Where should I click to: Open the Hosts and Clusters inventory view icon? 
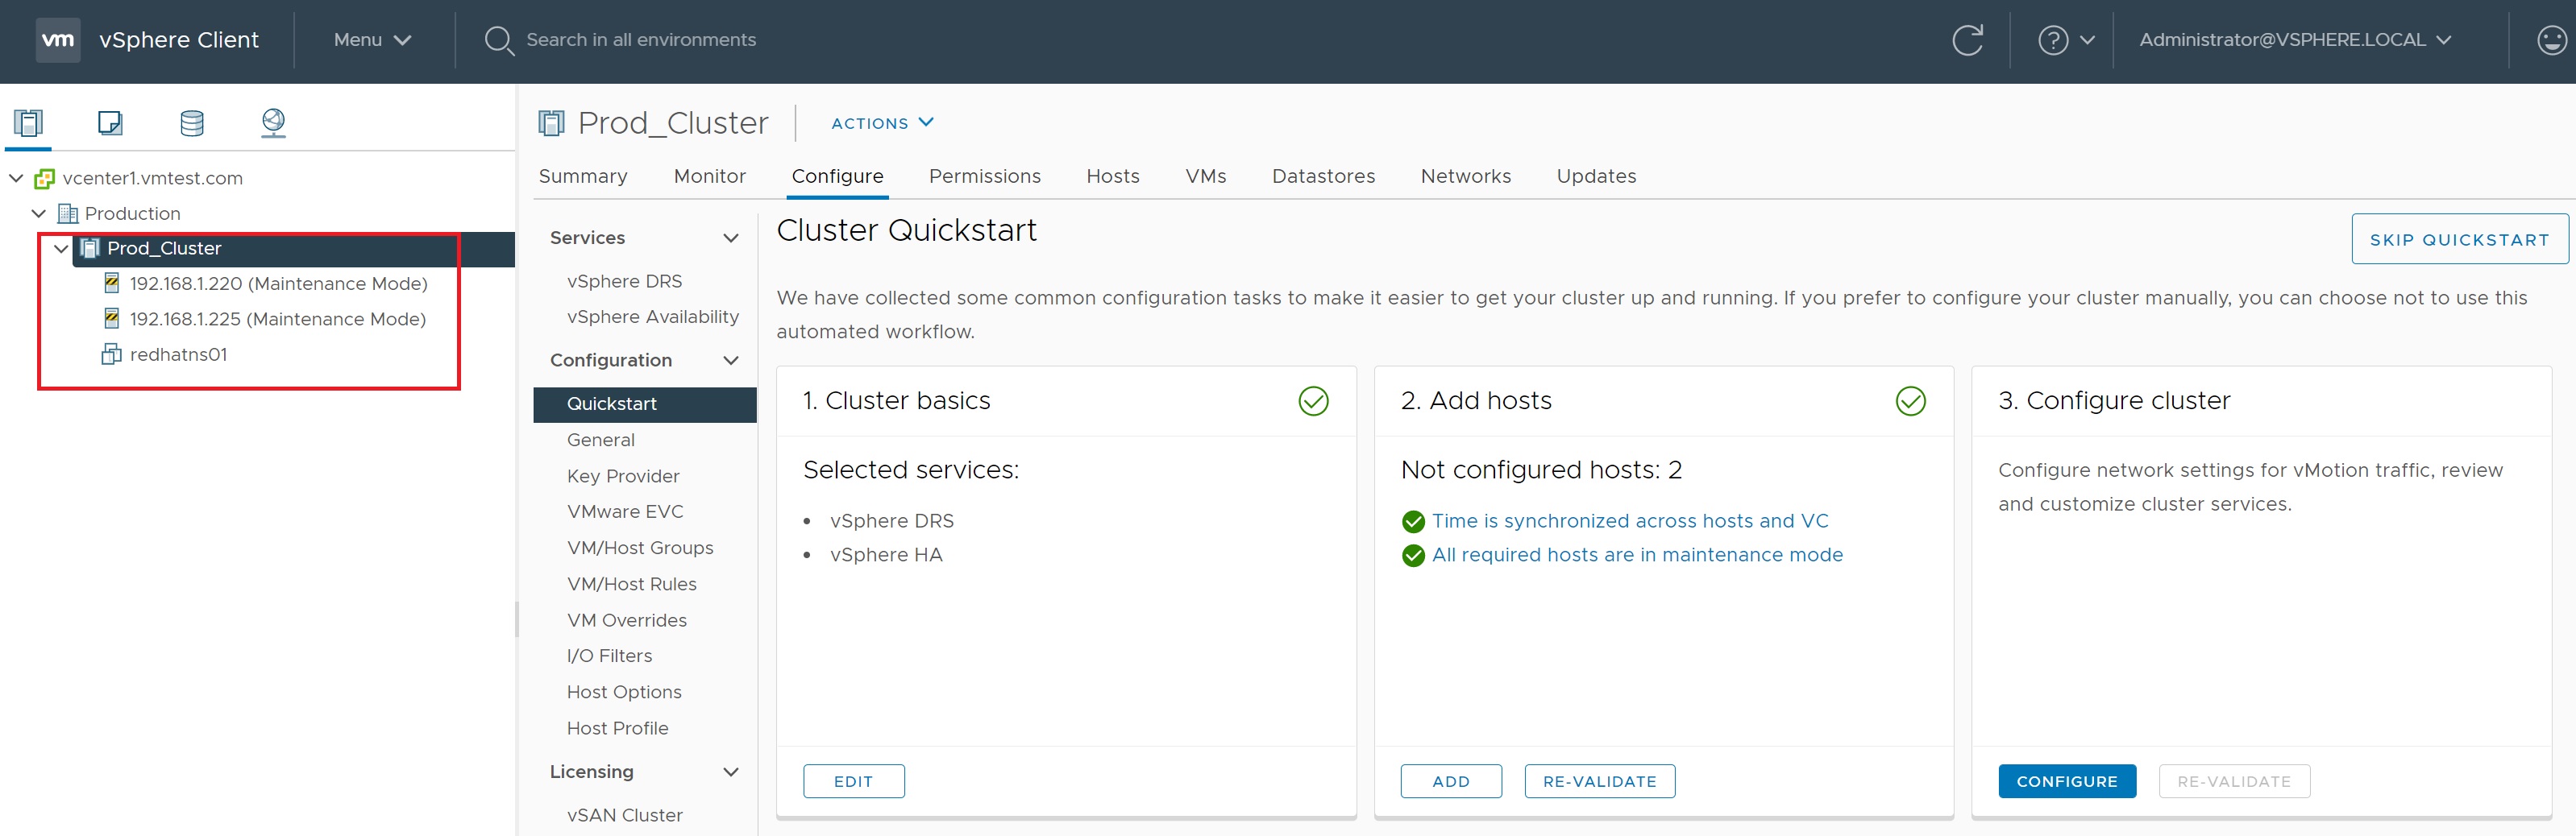(x=28, y=123)
